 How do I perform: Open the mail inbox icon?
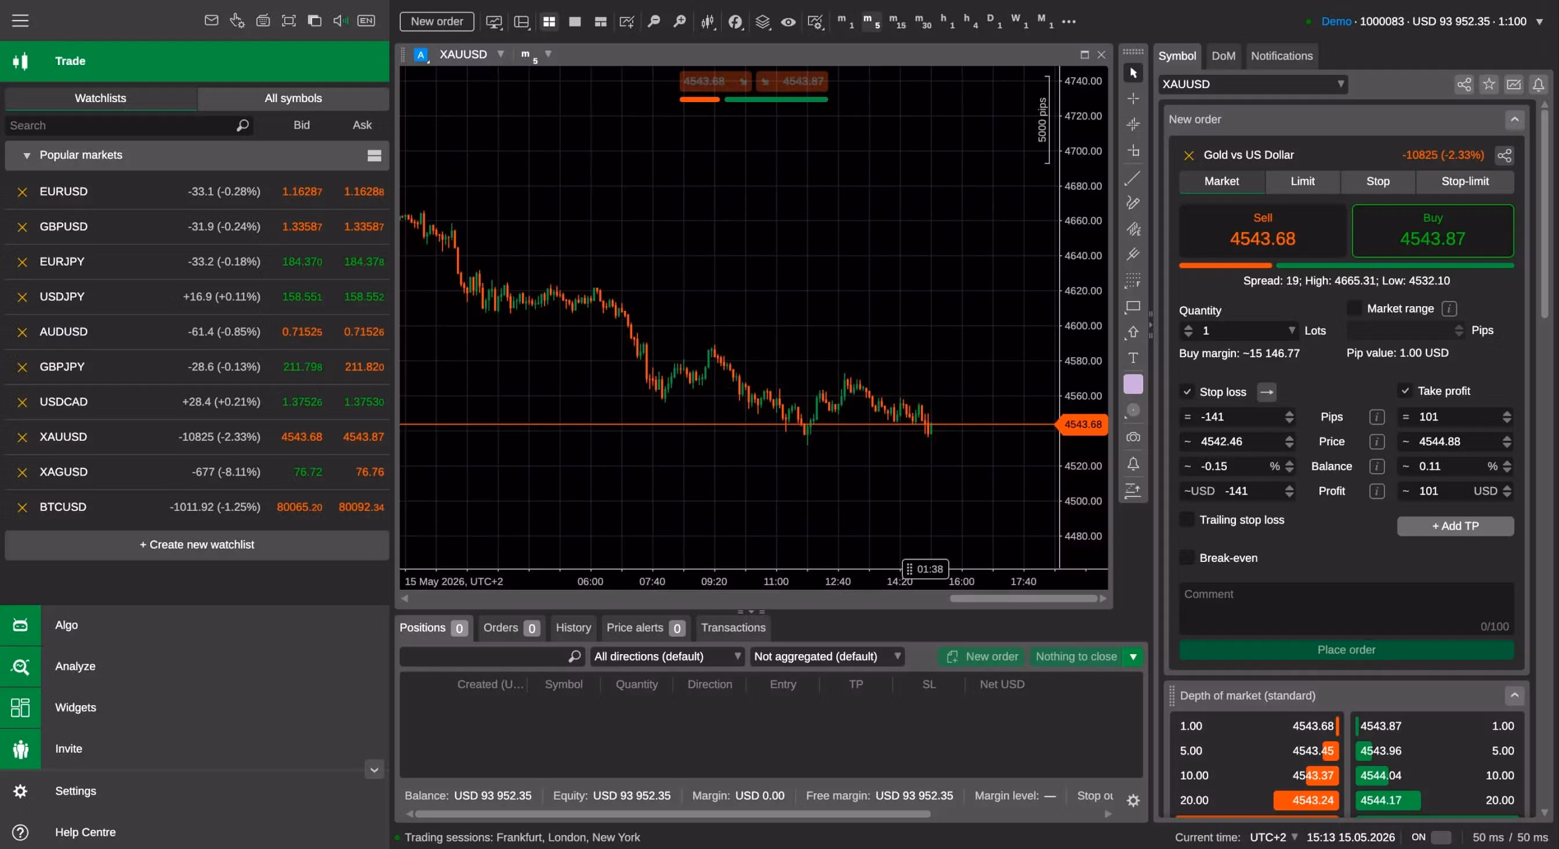coord(211,20)
